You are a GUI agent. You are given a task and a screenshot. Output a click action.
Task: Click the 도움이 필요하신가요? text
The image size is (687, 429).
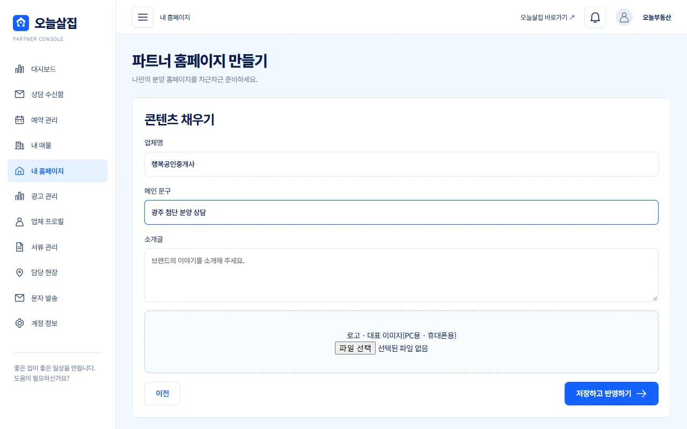42,378
